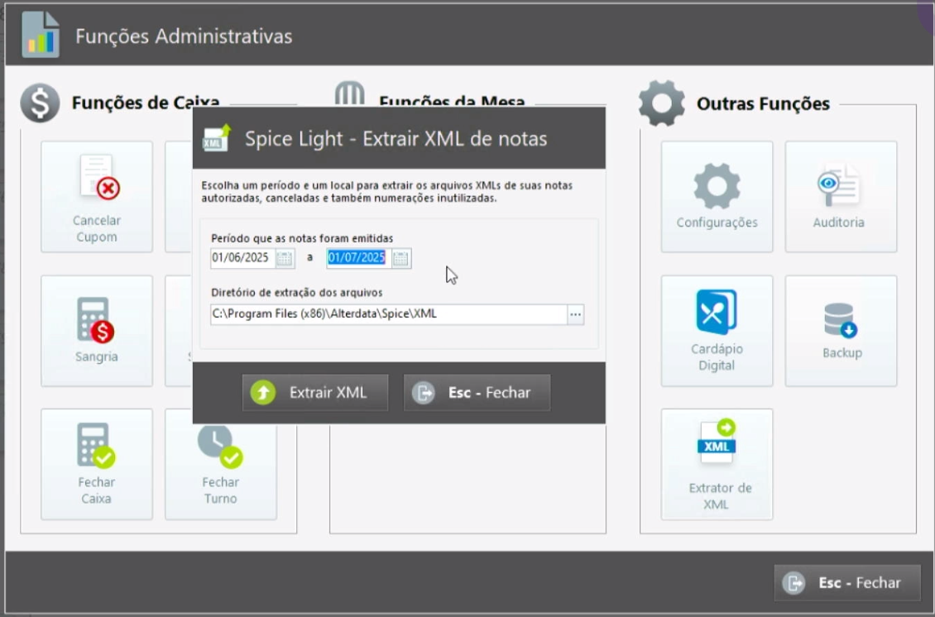The width and height of the screenshot is (935, 617).
Task: Click the Funções da Mesa header icon
Action: pyautogui.click(x=349, y=94)
